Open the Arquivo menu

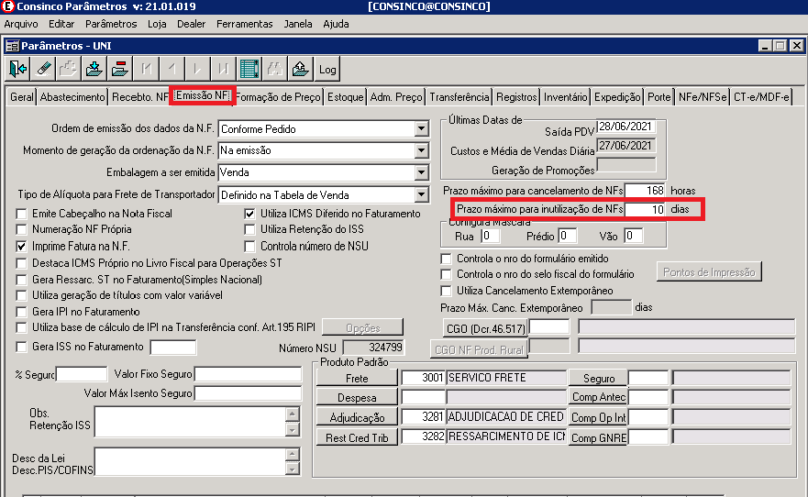(x=21, y=24)
